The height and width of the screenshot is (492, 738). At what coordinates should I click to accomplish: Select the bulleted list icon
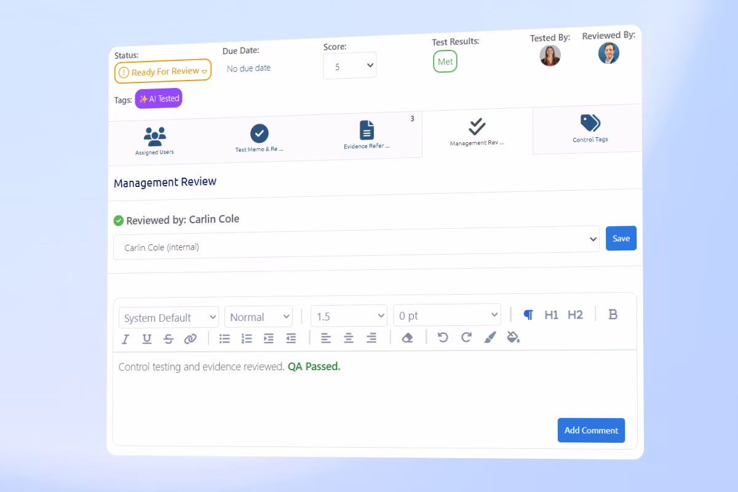(224, 338)
